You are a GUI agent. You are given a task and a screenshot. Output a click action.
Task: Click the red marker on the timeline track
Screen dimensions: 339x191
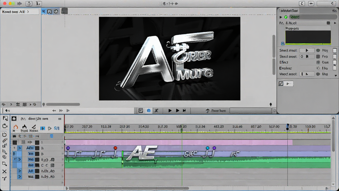tap(116, 148)
